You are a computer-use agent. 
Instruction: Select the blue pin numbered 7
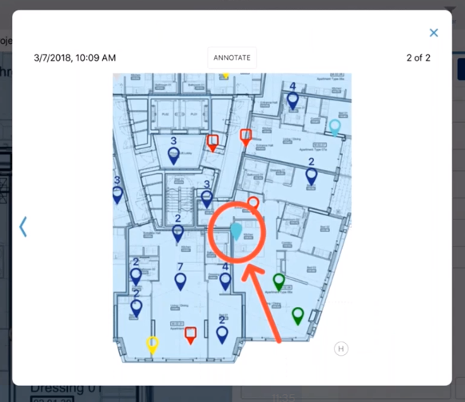pyautogui.click(x=181, y=282)
